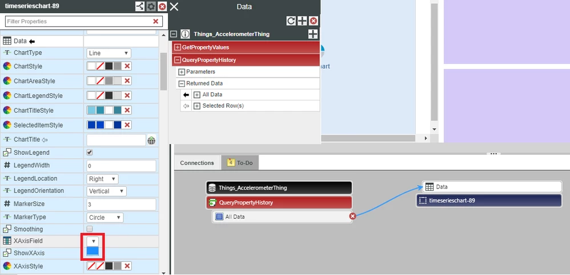The height and width of the screenshot is (275, 570).
Task: Click into the MarkerSize field
Action: 122,204
